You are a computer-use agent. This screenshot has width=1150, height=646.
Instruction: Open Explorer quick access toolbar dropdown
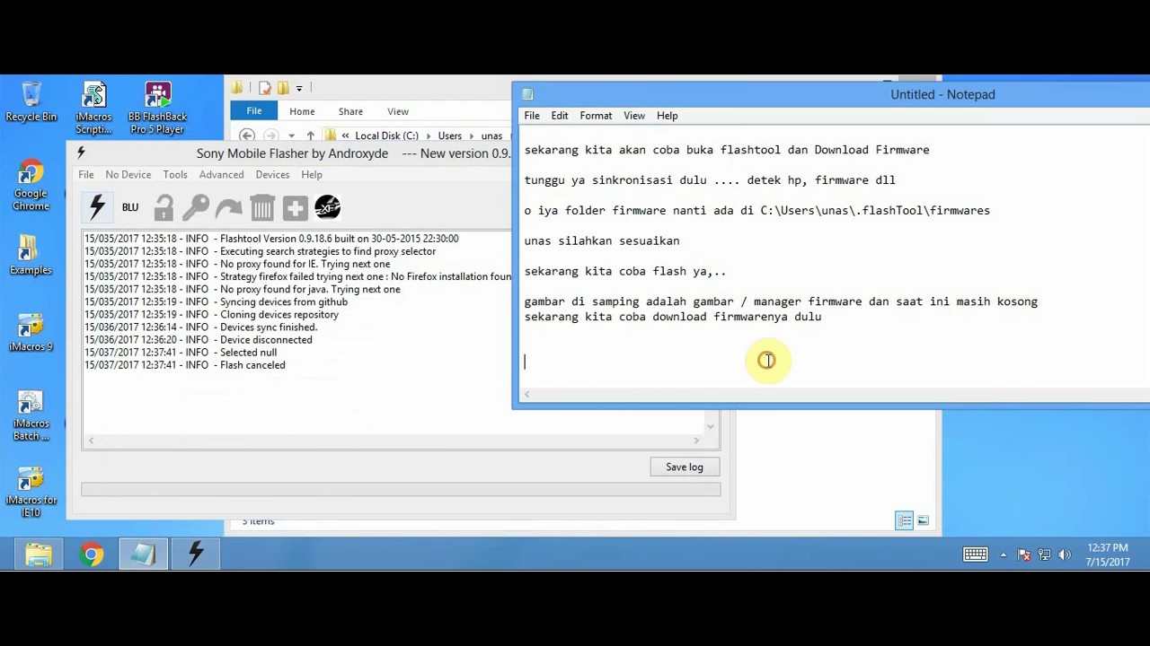[299, 88]
